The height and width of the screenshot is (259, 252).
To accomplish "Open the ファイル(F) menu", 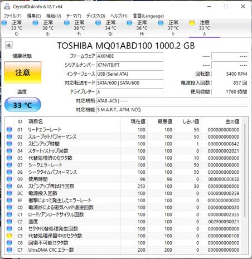I will pos(12,16).
